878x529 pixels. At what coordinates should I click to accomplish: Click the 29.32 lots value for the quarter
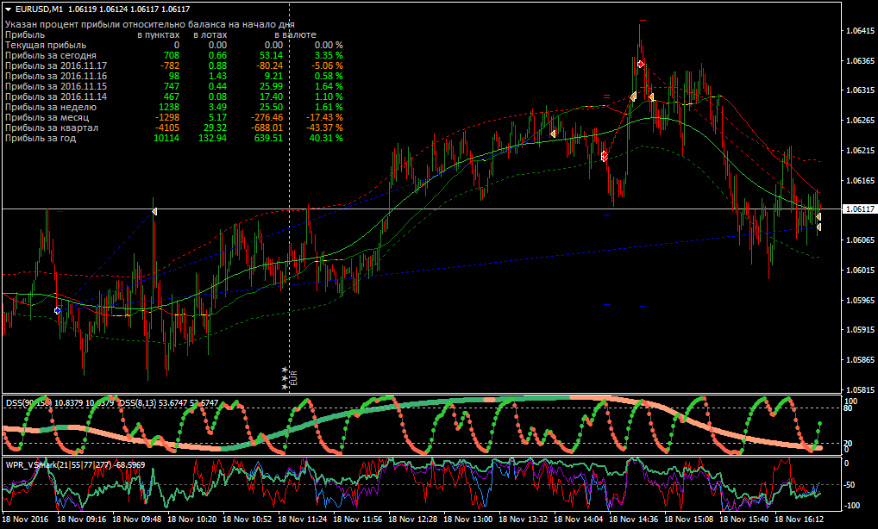pyautogui.click(x=216, y=128)
